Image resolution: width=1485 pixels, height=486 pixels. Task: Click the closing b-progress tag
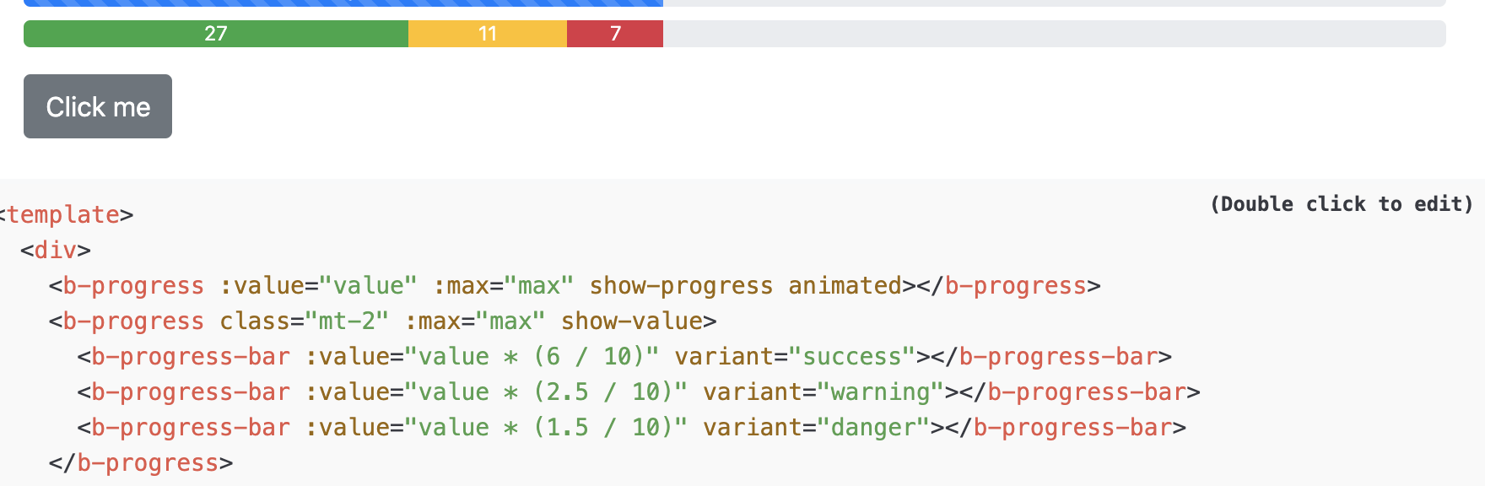coord(142,462)
